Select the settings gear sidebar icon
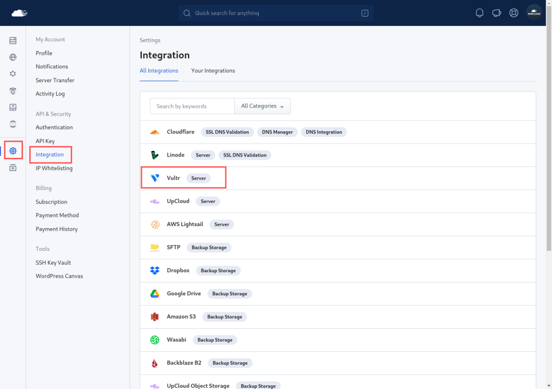The height and width of the screenshot is (389, 552). point(13,151)
